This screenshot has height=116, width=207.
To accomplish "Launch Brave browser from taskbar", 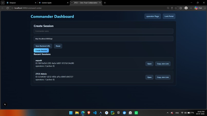I will (x=89, y=113).
